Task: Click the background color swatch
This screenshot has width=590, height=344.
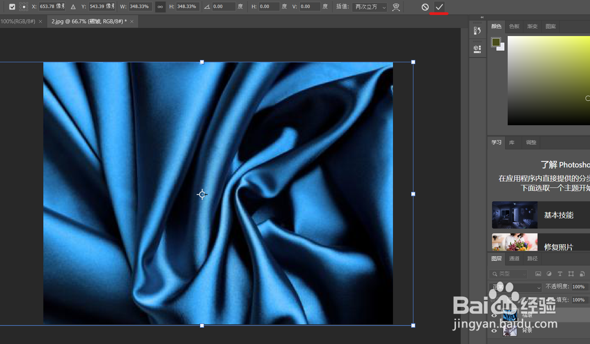Action: (x=502, y=48)
